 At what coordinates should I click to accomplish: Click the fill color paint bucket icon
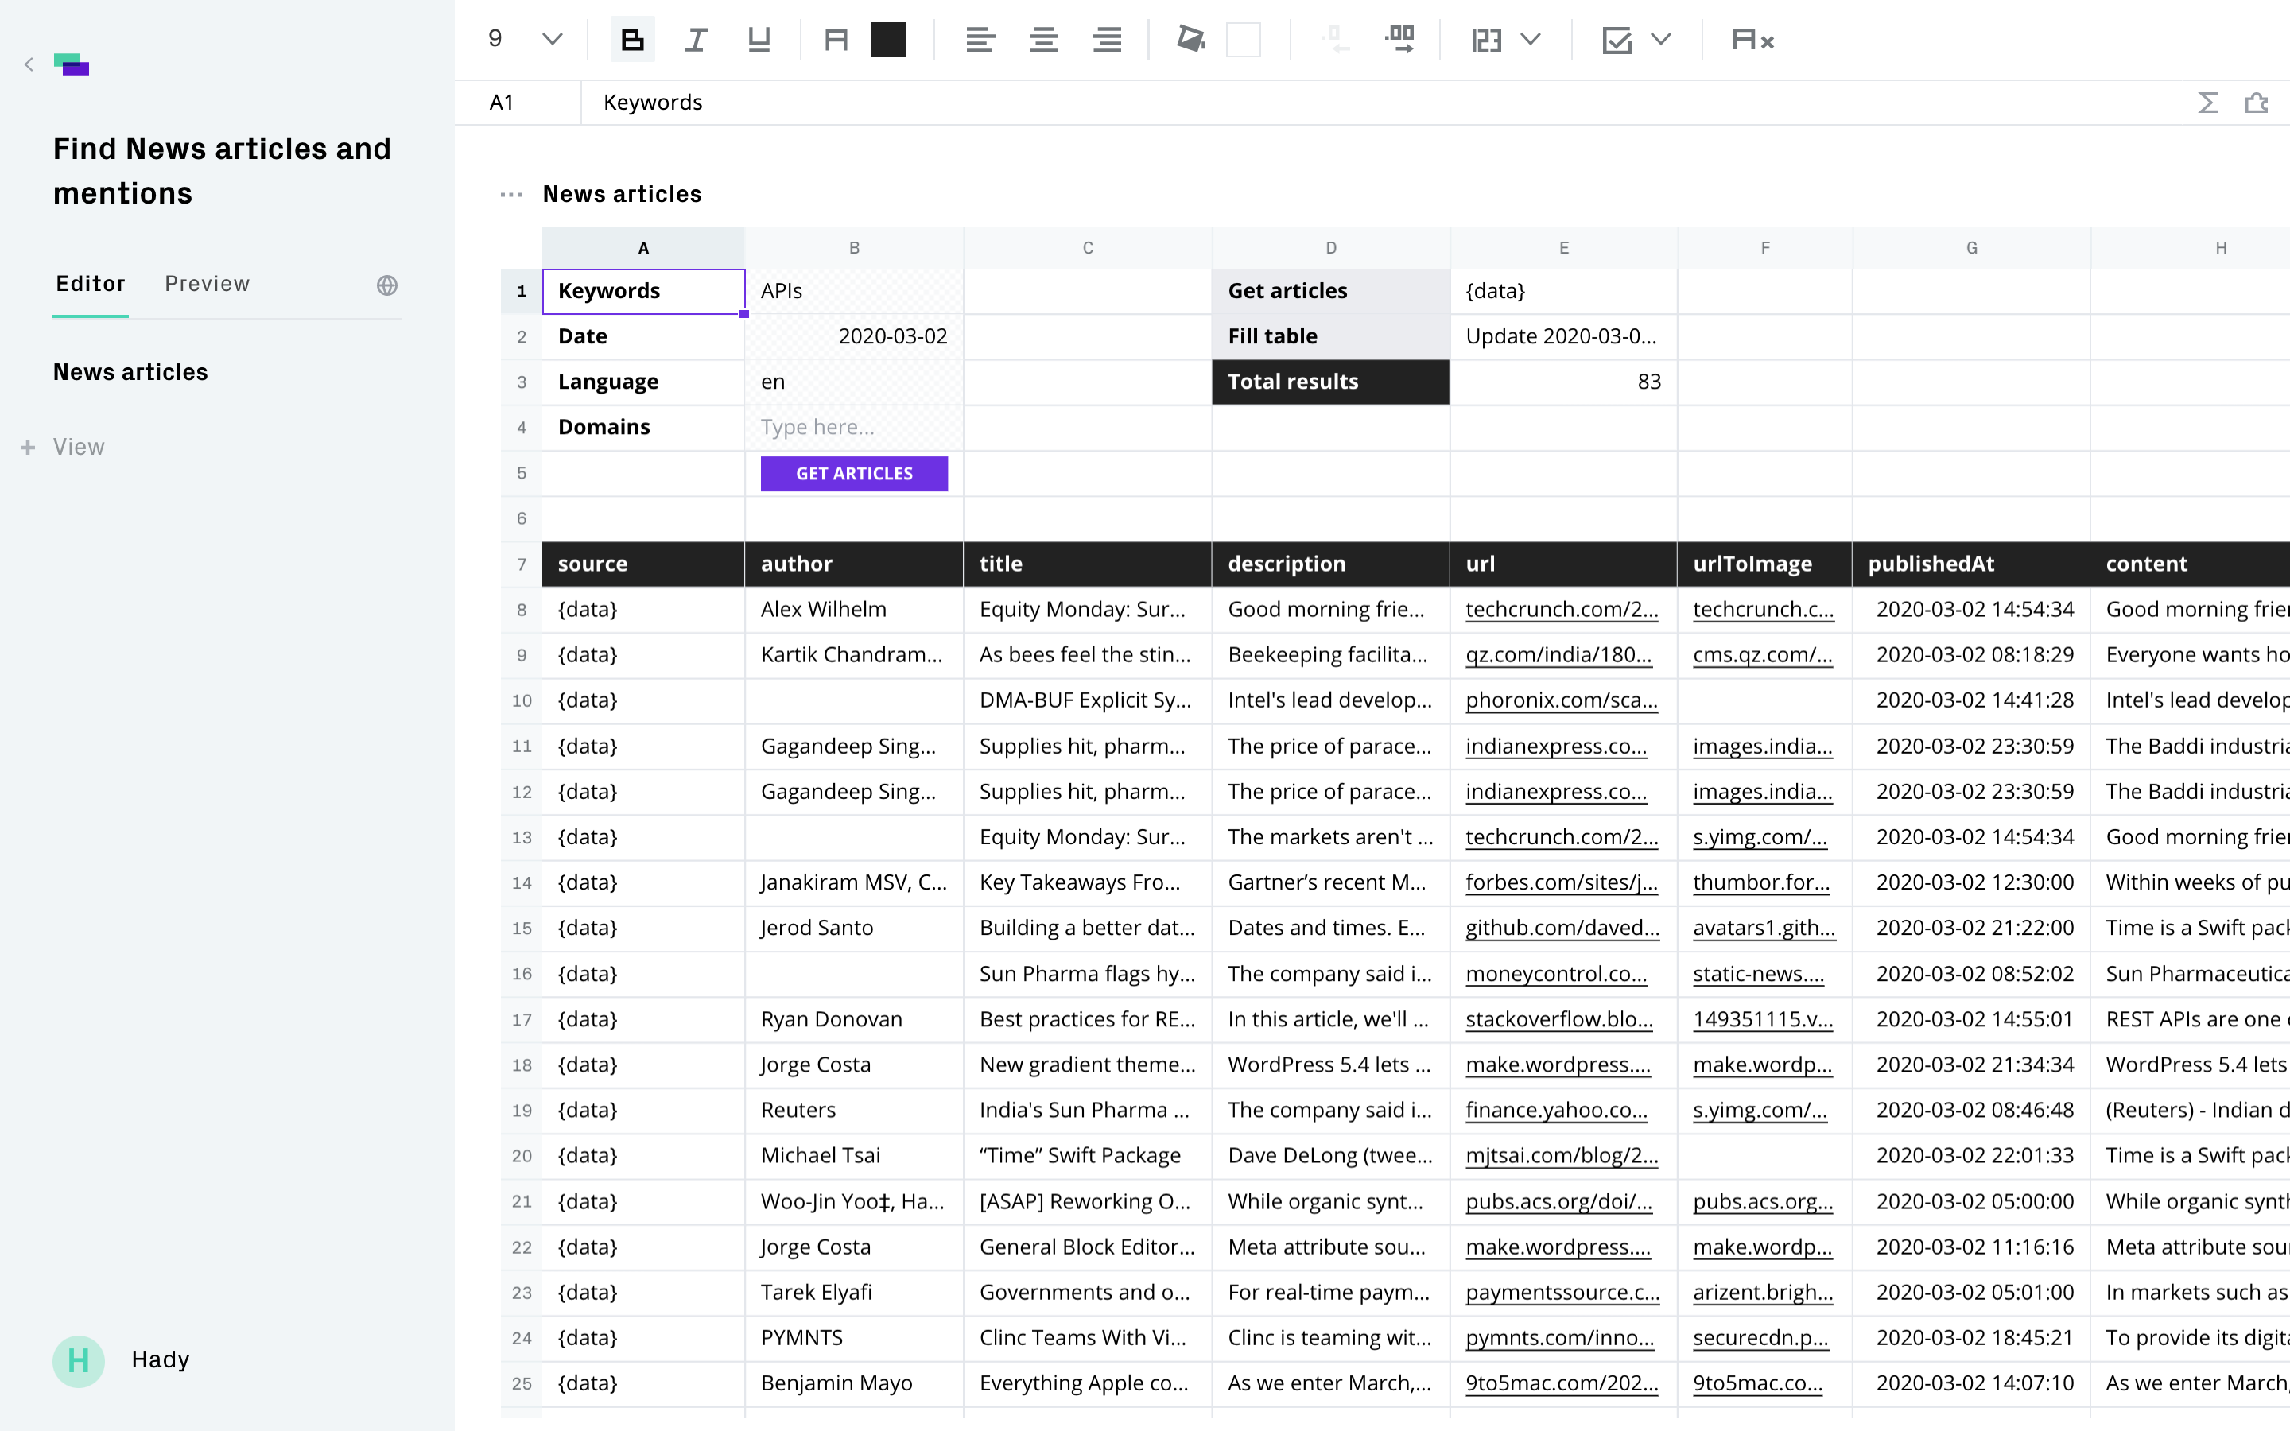click(1190, 40)
